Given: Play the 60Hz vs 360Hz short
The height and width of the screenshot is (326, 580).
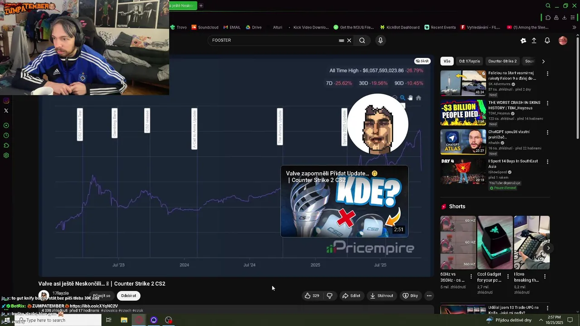Looking at the screenshot, I should [x=458, y=242].
